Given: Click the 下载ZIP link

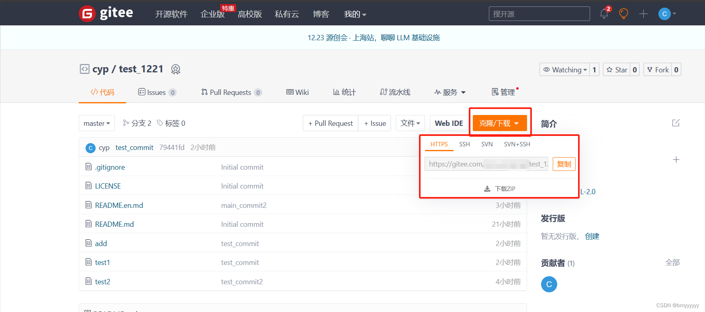Looking at the screenshot, I should click(505, 189).
